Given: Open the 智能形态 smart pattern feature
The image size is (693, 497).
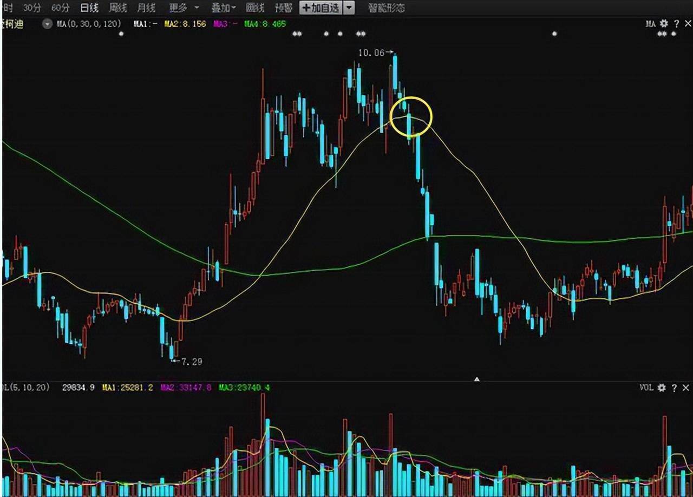Looking at the screenshot, I should click(386, 8).
